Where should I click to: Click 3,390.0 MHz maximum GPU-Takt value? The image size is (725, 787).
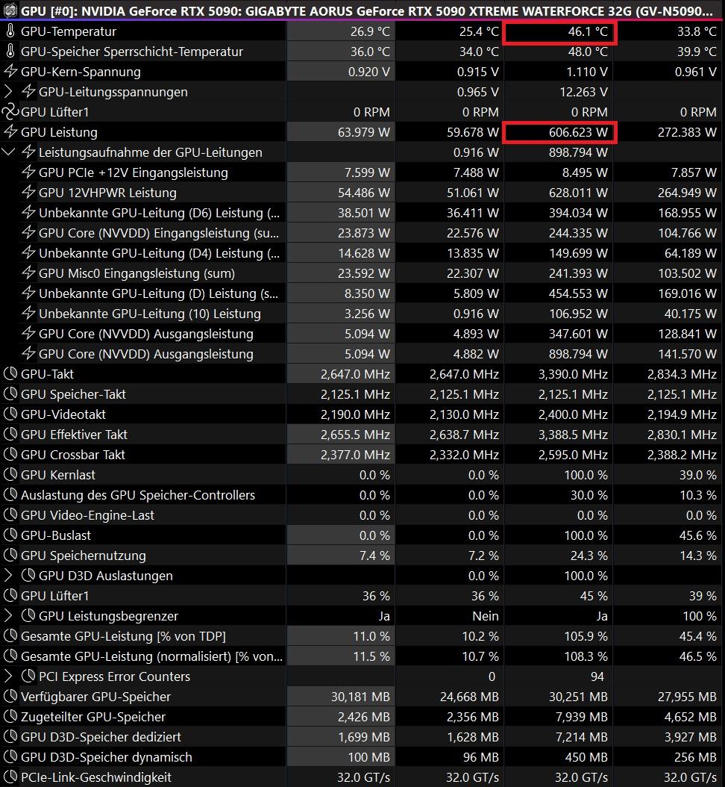[573, 374]
